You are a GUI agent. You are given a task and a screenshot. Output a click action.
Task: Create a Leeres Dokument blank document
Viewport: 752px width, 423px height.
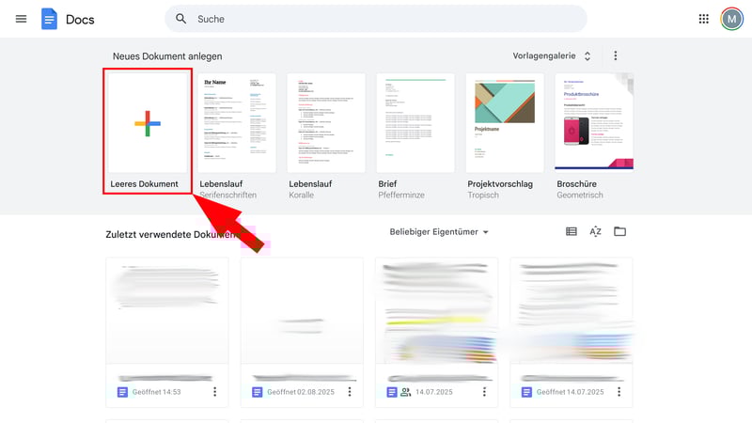[x=148, y=123]
